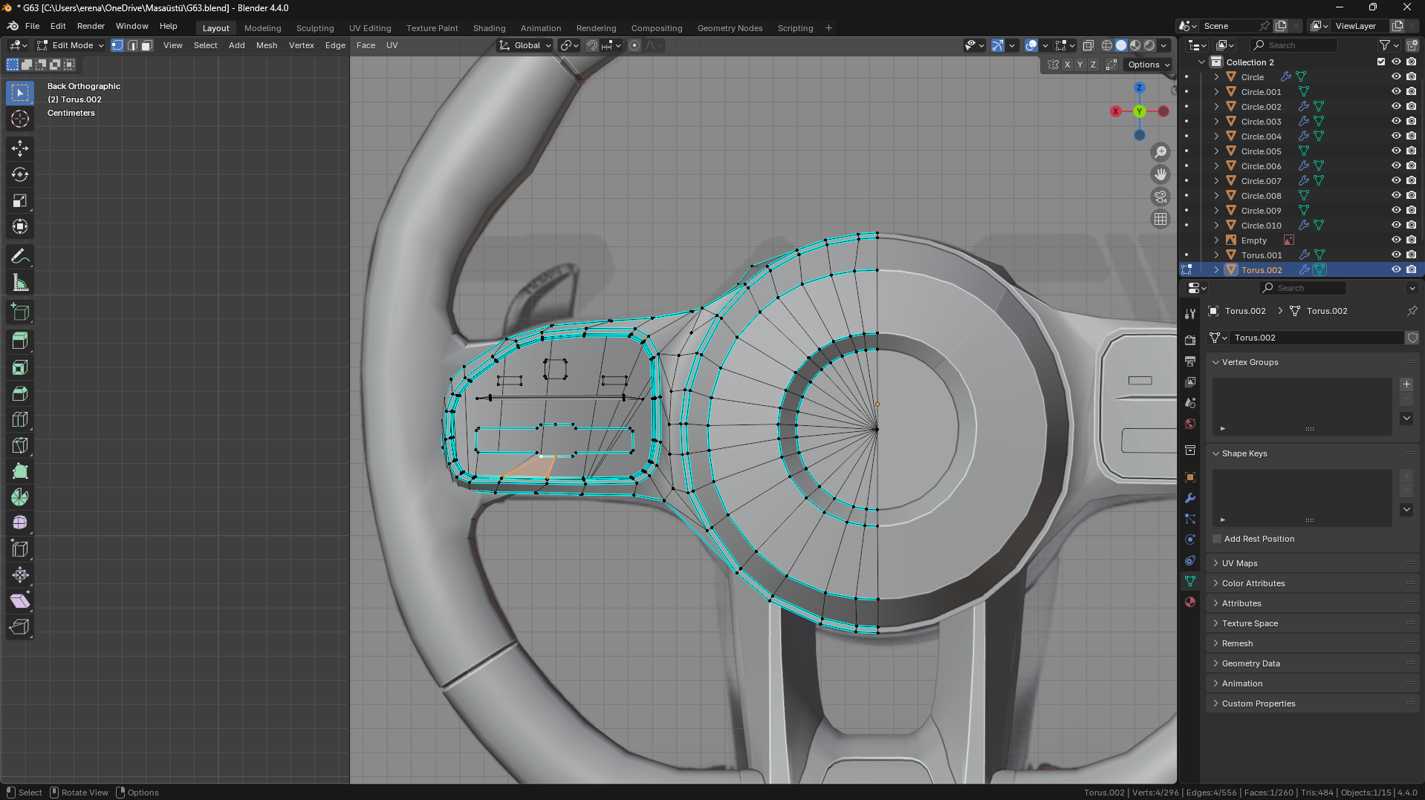Open the Edit Mode dropdown
This screenshot has height=800, width=1425.
pos(71,45)
